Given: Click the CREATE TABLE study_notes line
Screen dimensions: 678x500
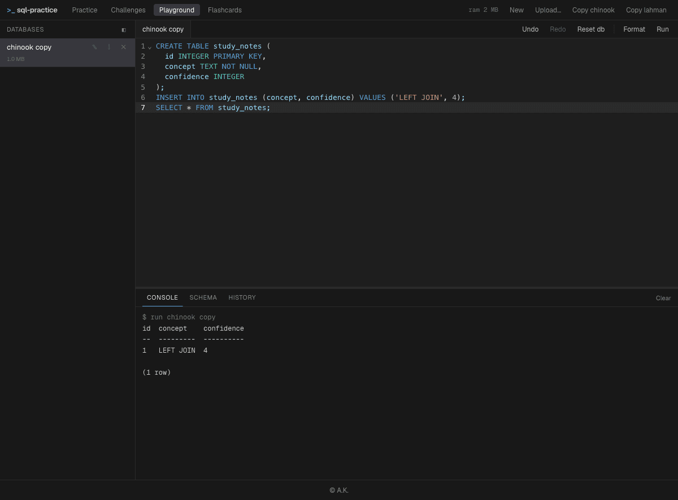Looking at the screenshot, I should (x=213, y=46).
